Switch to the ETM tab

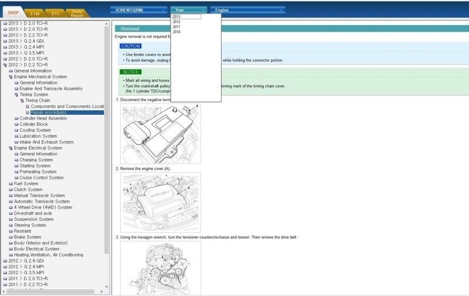coord(35,12)
